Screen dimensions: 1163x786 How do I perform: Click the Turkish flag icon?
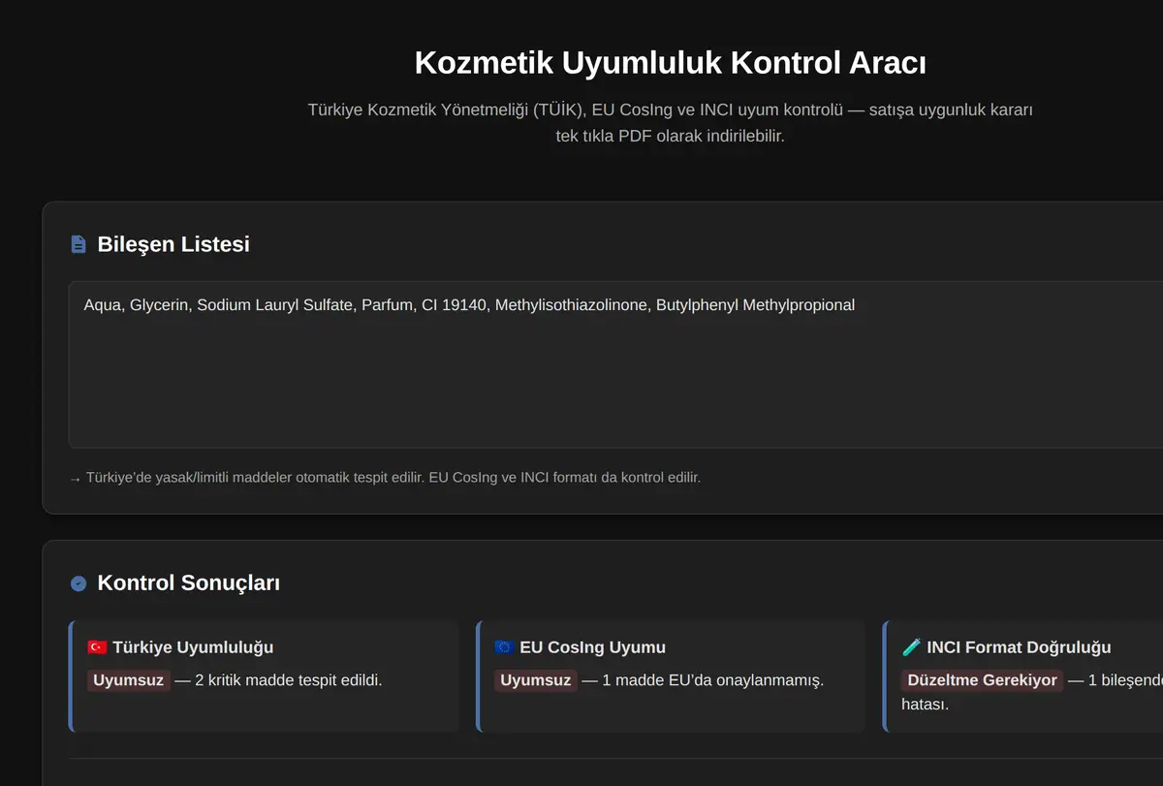point(97,647)
